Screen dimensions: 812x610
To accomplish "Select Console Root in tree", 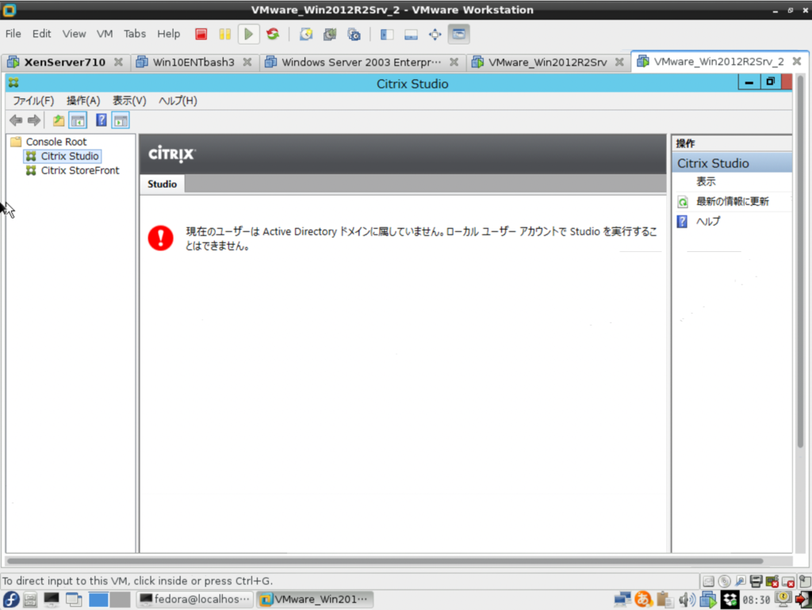I will point(56,142).
